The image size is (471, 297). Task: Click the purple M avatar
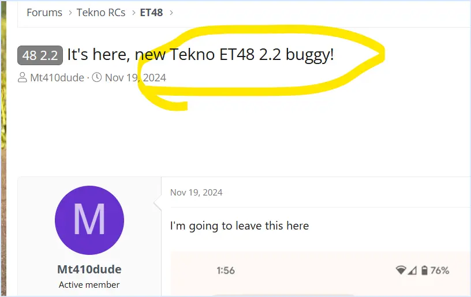89,220
